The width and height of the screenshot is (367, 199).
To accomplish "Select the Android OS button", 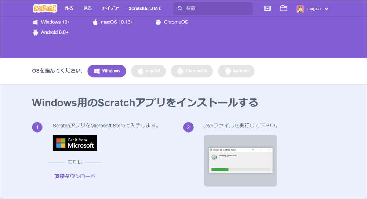I will (236, 71).
